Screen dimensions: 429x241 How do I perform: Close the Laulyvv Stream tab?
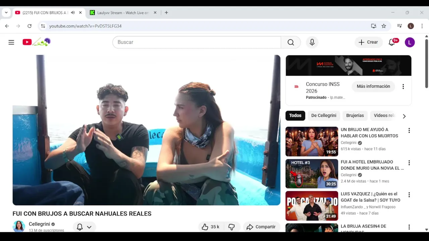pyautogui.click(x=155, y=13)
